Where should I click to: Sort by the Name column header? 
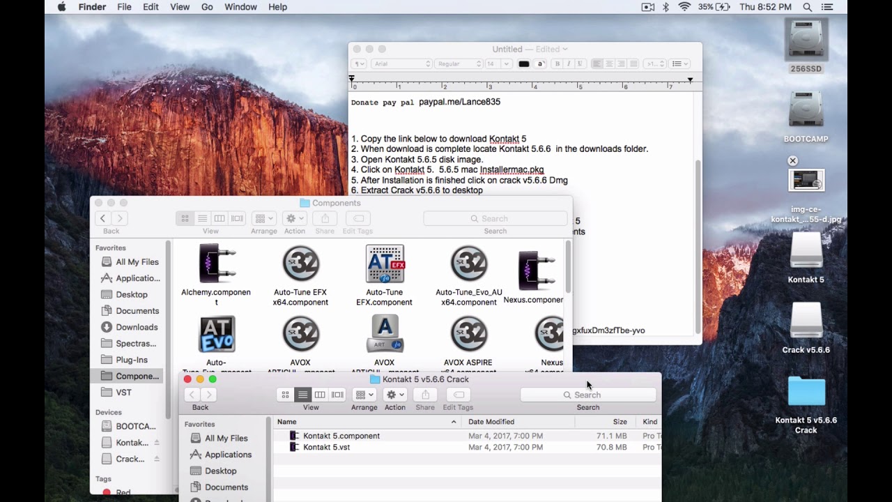(x=367, y=422)
